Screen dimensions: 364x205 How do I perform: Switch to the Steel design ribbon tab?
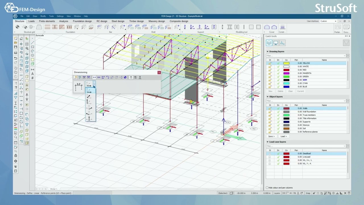pos(118,21)
